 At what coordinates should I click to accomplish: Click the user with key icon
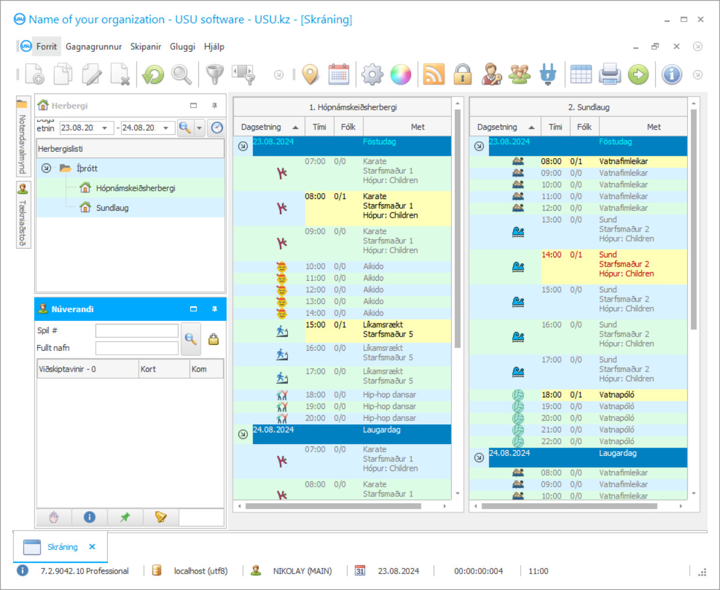[x=491, y=75]
